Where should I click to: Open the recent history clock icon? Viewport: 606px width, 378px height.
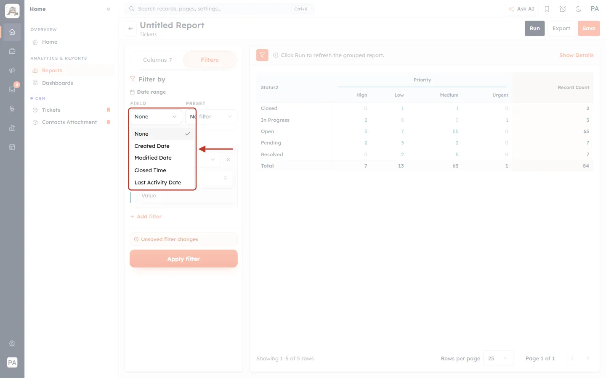pos(563,9)
